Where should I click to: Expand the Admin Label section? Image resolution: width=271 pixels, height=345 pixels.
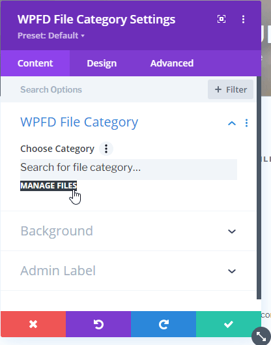[x=128, y=271]
